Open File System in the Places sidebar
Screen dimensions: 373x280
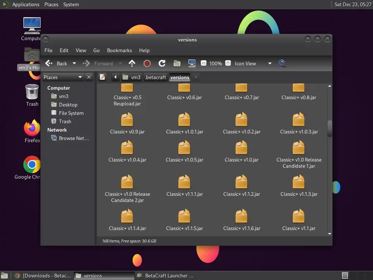coord(71,113)
